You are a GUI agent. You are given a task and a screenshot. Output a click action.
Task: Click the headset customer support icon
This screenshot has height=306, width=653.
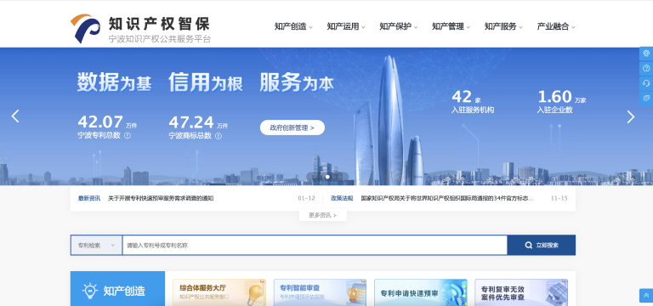coord(646,83)
